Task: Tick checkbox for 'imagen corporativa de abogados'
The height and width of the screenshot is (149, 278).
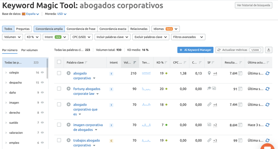Action: (x=59, y=125)
